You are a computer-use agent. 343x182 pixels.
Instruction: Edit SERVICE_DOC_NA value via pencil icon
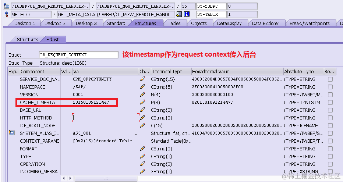143,79
